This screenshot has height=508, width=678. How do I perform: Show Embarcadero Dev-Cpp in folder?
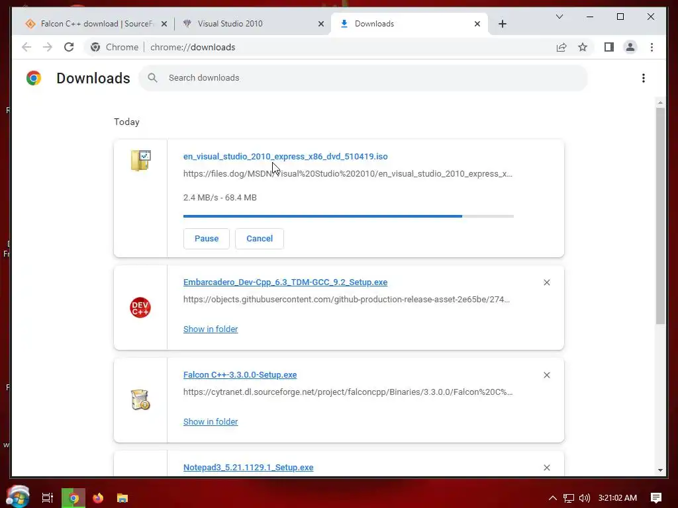211,329
